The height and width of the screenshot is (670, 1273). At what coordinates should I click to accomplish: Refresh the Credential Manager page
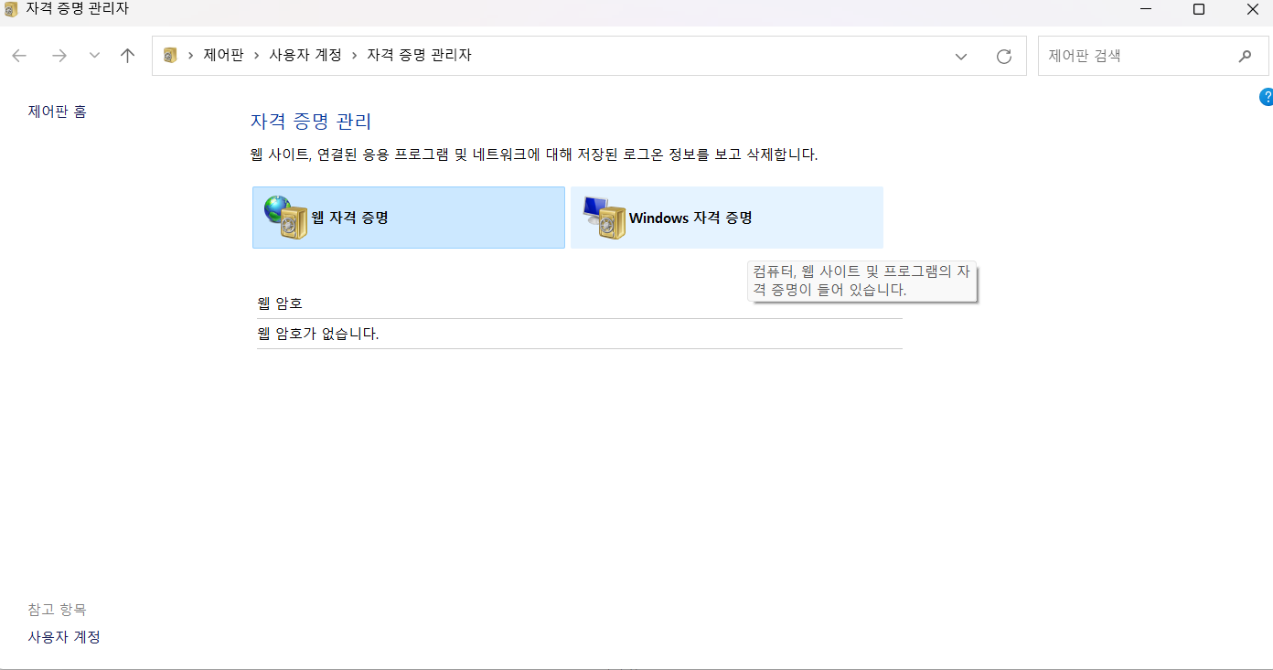click(x=1004, y=57)
